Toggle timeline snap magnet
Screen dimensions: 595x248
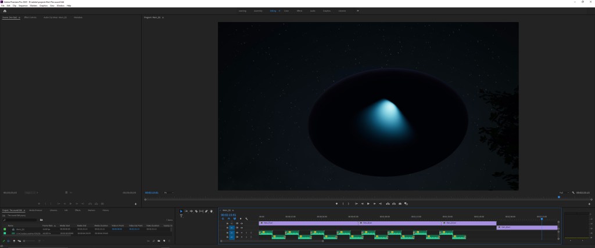228,218
